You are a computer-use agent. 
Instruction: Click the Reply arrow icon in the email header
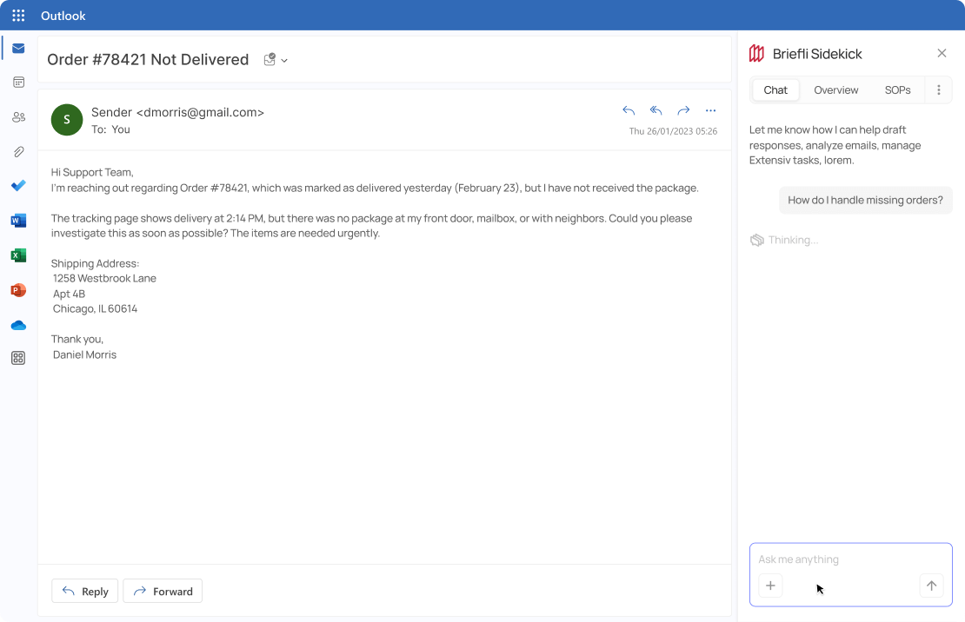629,110
